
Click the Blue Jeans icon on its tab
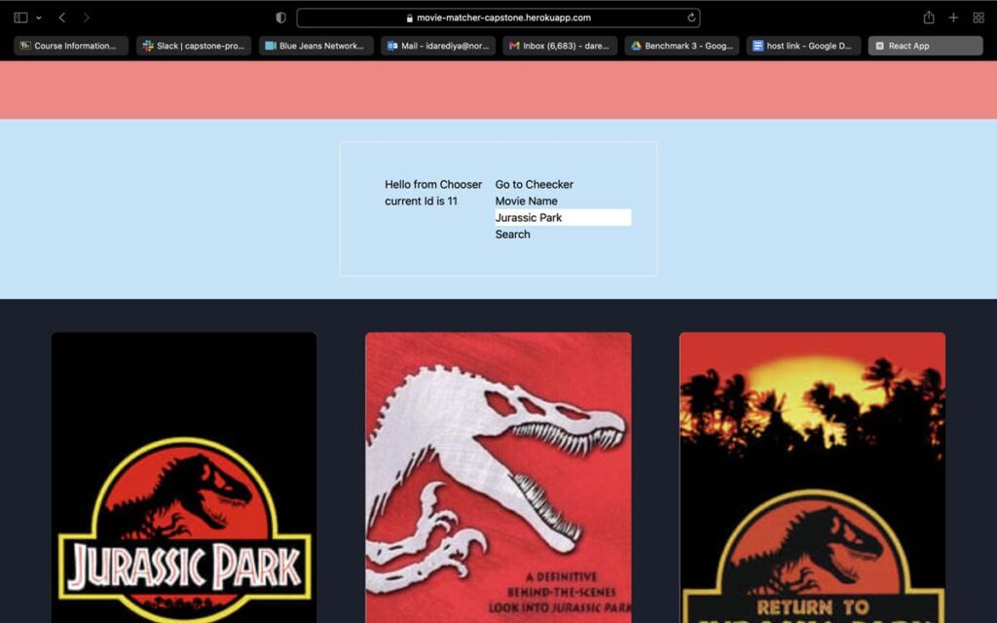(x=271, y=46)
